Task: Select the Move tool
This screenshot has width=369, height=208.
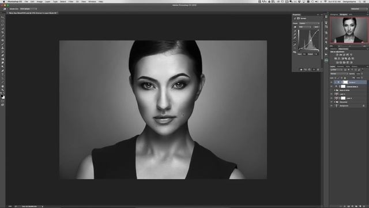Action: click(x=2, y=17)
